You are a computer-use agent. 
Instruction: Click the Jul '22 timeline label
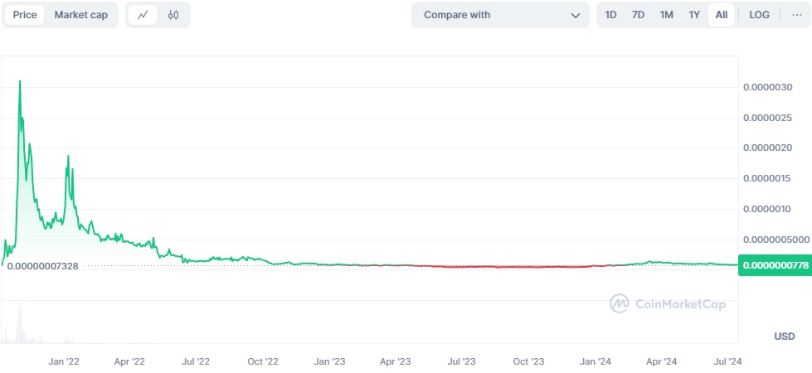pos(196,361)
